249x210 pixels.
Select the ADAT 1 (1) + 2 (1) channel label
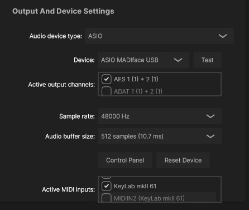[138, 91]
